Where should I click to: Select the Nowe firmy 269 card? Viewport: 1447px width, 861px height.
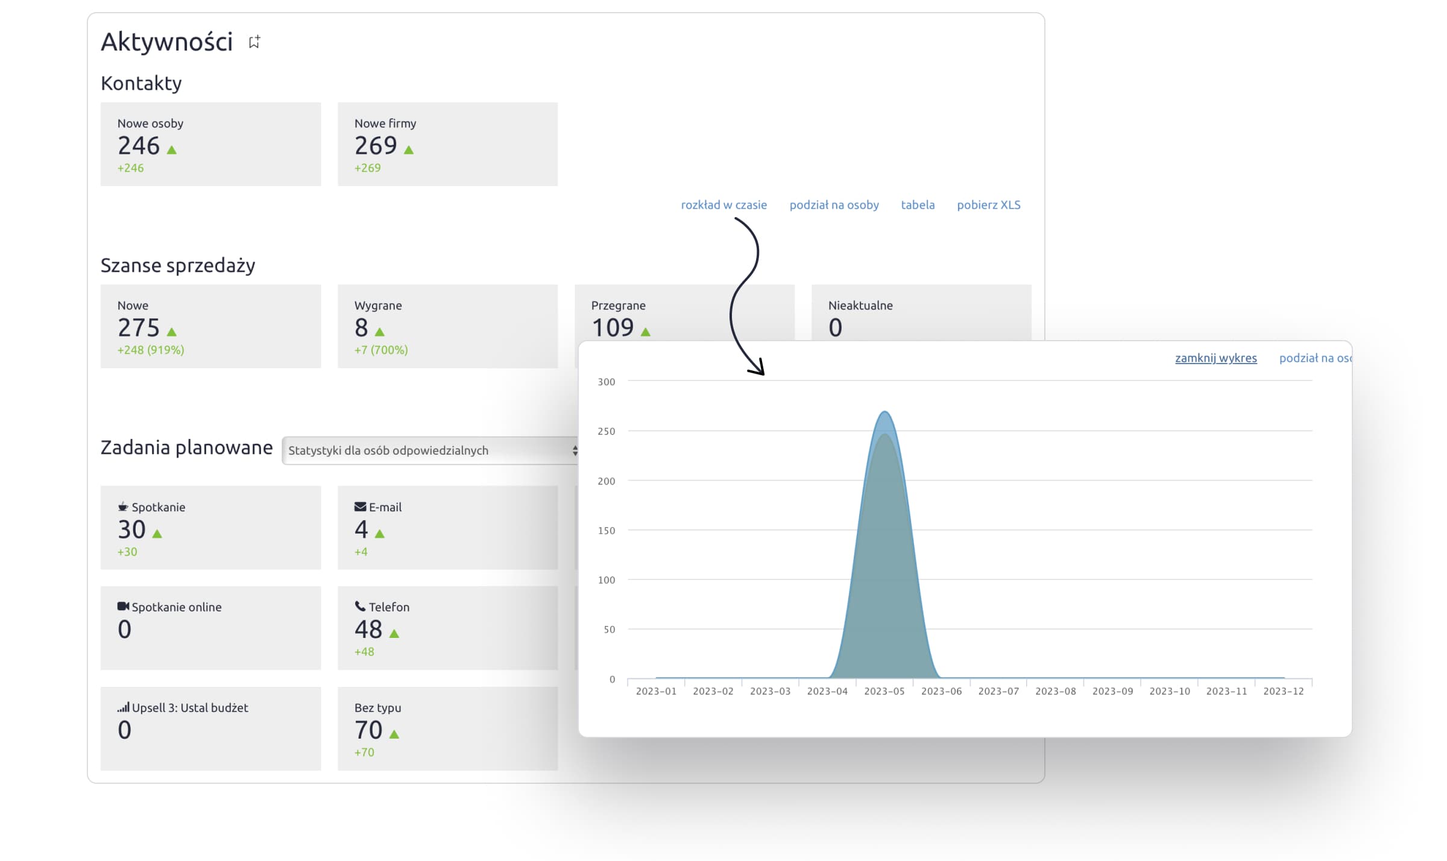(x=447, y=144)
